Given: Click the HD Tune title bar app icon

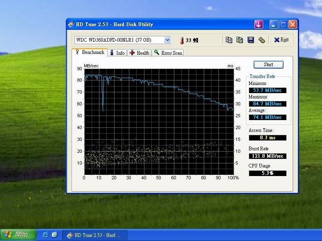Looking at the screenshot, I should pos(71,25).
